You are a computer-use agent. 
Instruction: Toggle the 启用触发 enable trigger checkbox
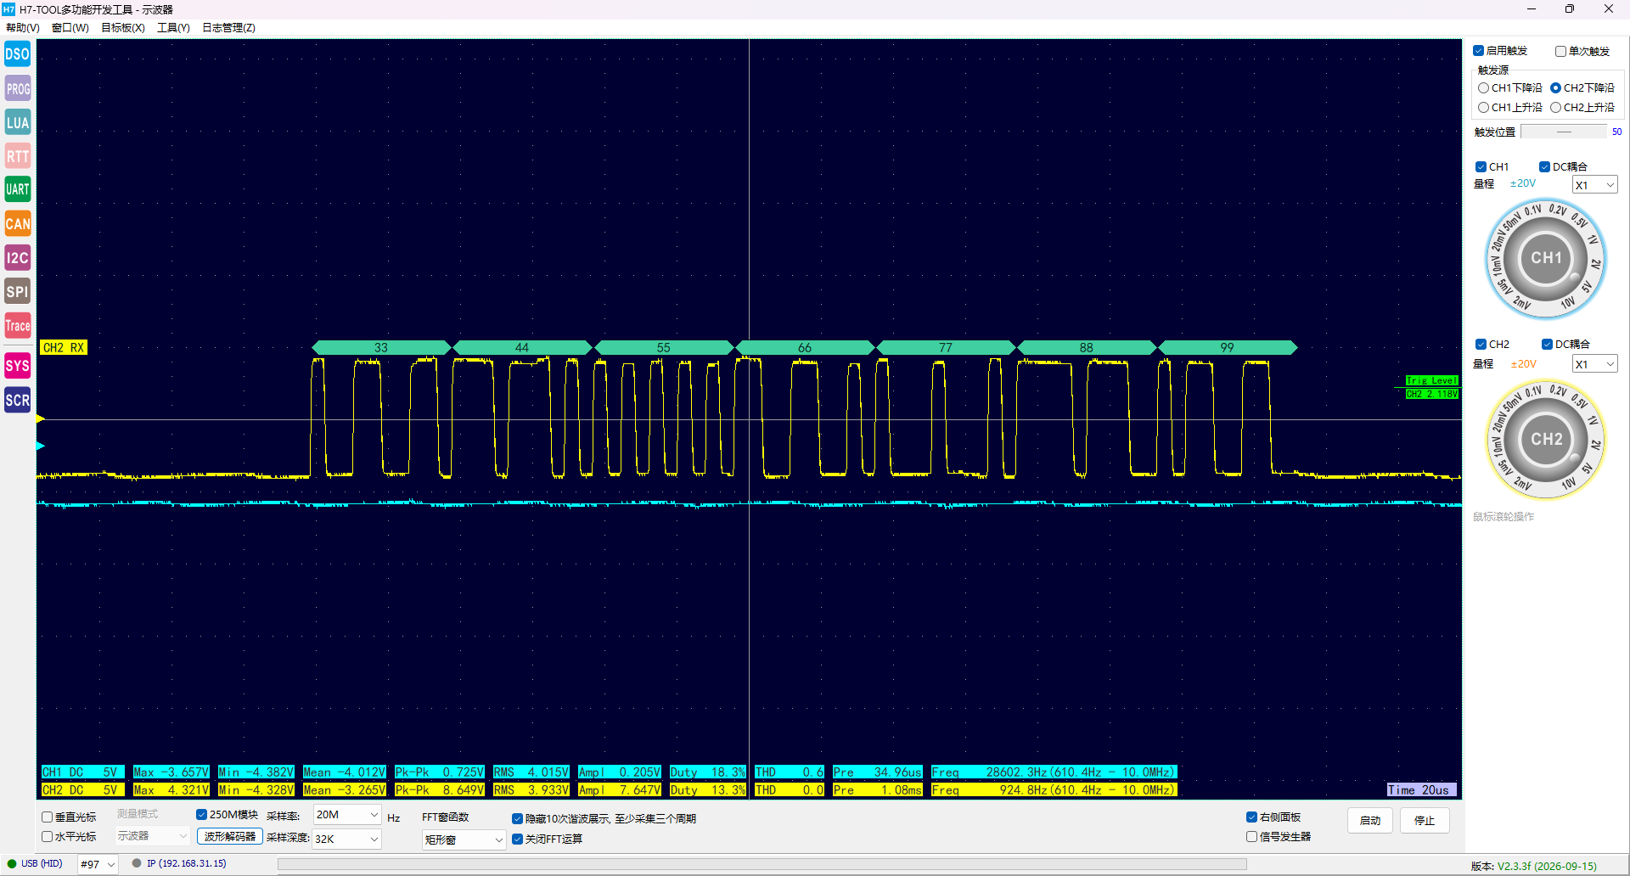[1478, 51]
